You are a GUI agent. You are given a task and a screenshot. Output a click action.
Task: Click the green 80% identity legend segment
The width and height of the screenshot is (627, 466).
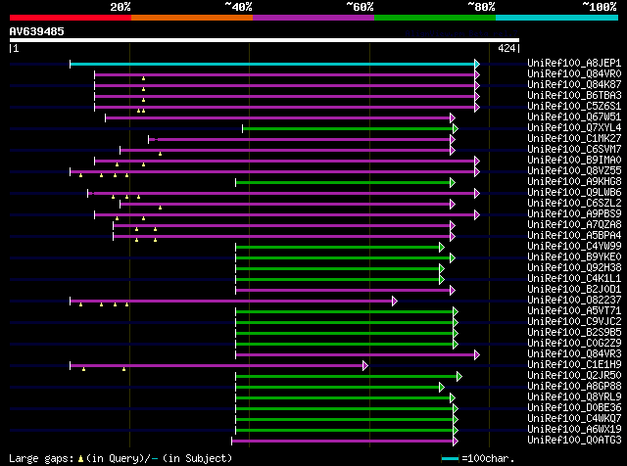[435, 18]
